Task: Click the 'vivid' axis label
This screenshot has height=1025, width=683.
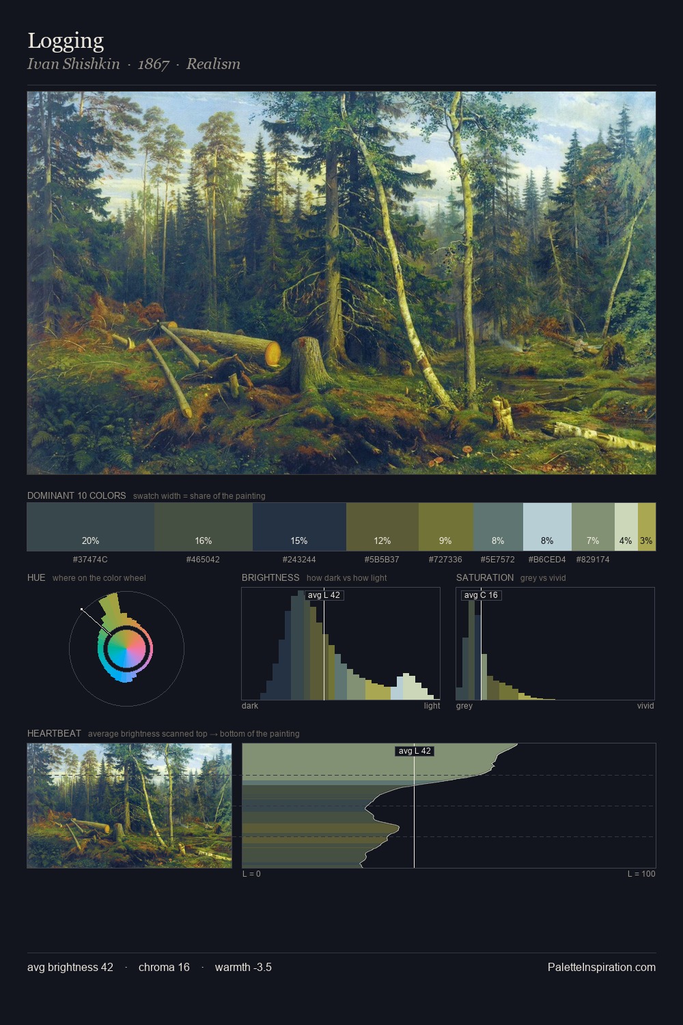Action: 645,706
